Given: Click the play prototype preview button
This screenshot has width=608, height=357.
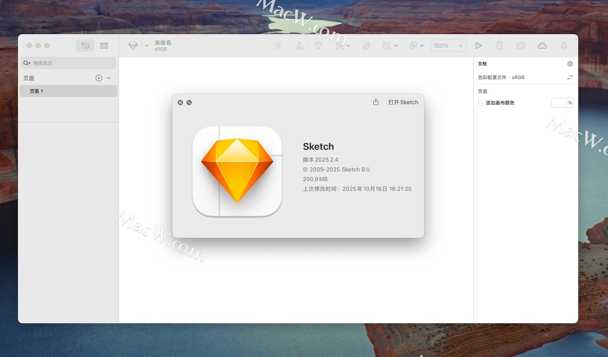Looking at the screenshot, I should point(478,46).
